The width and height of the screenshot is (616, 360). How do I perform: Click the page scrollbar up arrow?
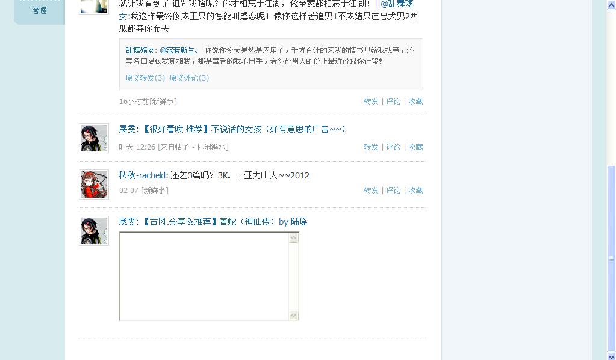click(611, 5)
